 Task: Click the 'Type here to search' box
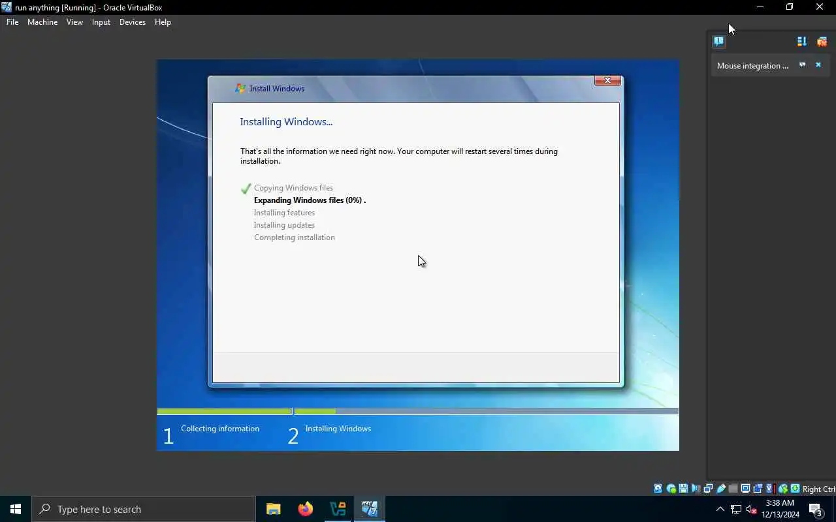pos(144,509)
